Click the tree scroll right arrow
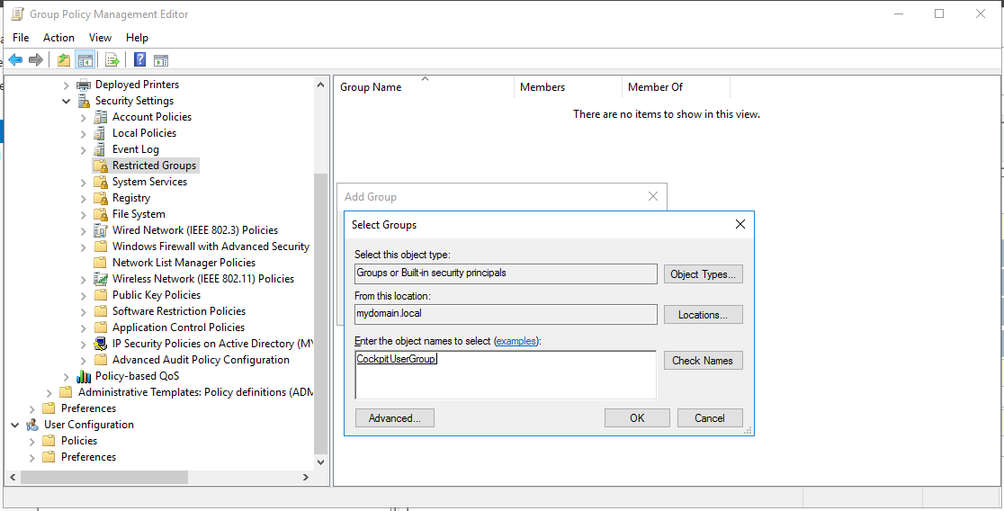The width and height of the screenshot is (1004, 511). point(306,477)
